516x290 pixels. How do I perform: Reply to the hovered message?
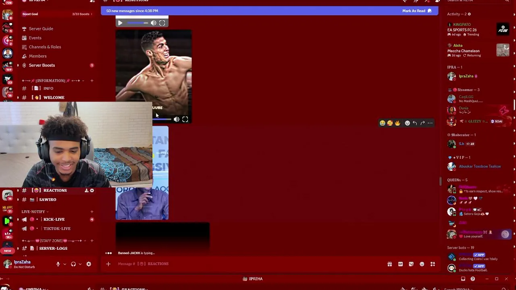pos(415,123)
